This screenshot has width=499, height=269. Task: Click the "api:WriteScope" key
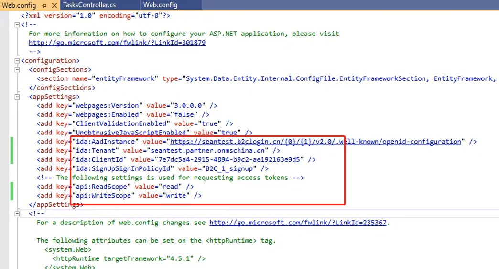(103, 195)
